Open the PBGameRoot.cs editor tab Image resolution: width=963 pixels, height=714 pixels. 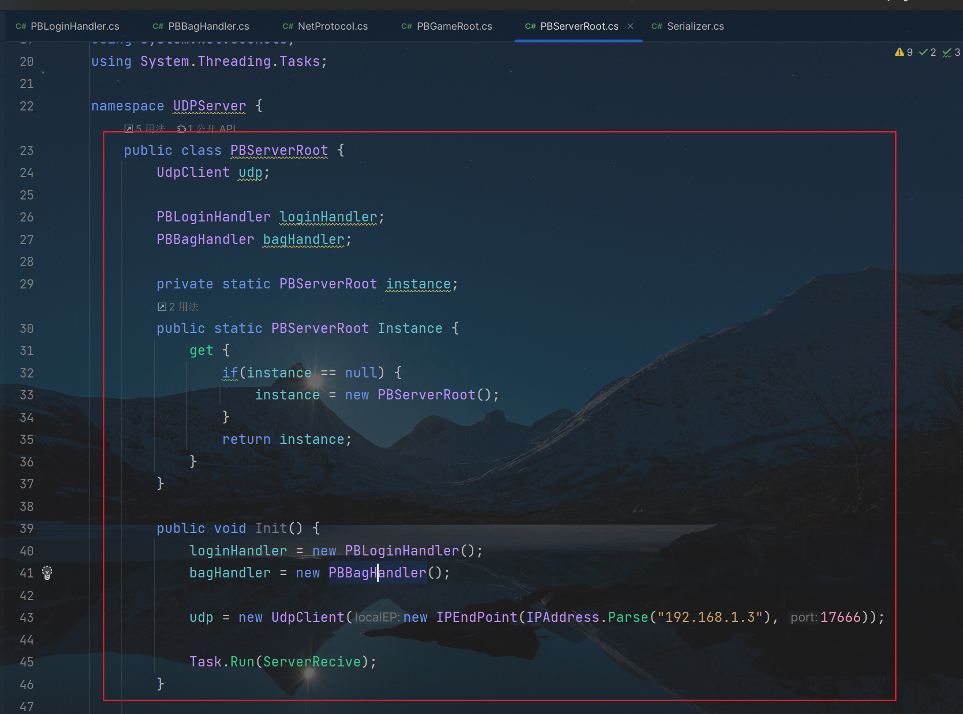(454, 26)
